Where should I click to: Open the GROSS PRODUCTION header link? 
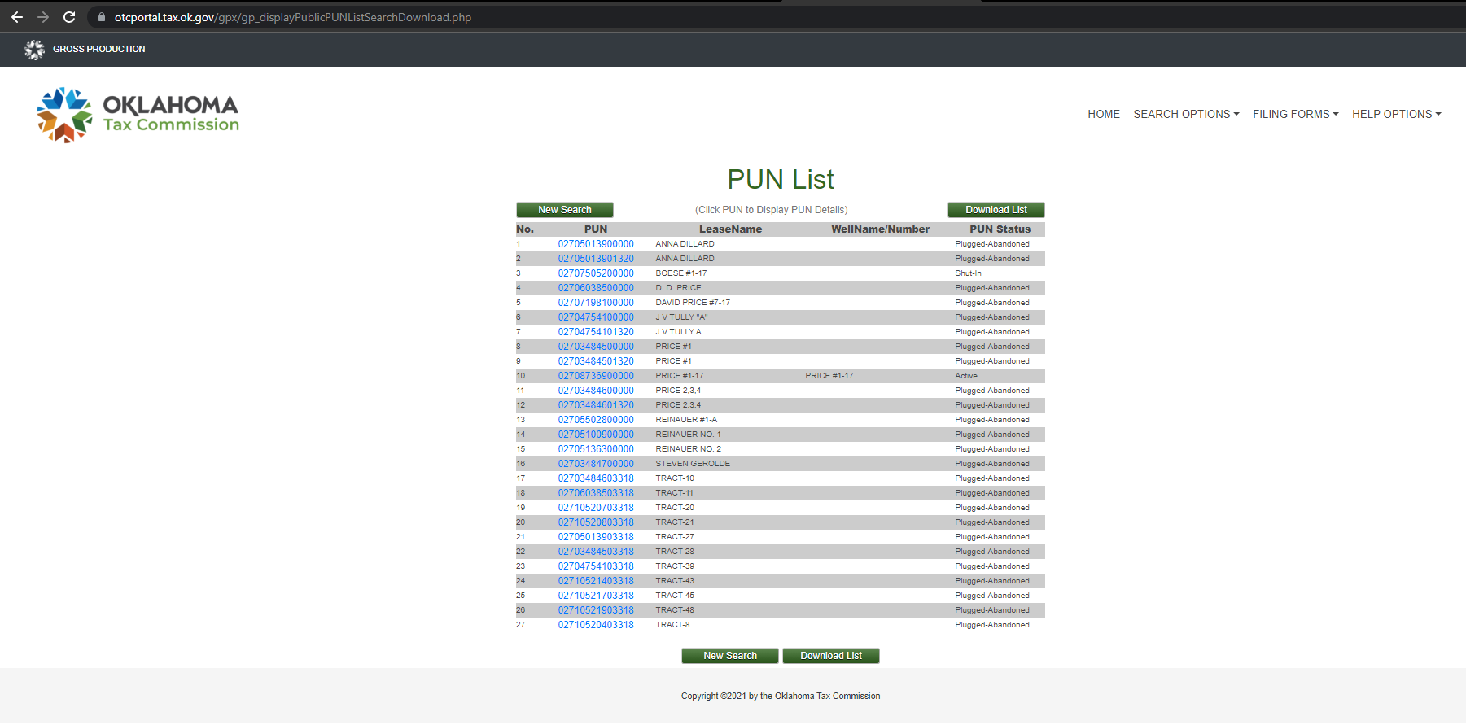99,49
